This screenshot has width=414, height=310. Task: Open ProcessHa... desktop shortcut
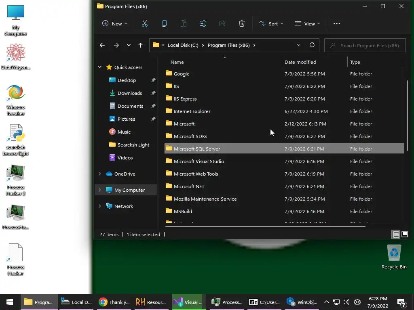click(x=16, y=217)
